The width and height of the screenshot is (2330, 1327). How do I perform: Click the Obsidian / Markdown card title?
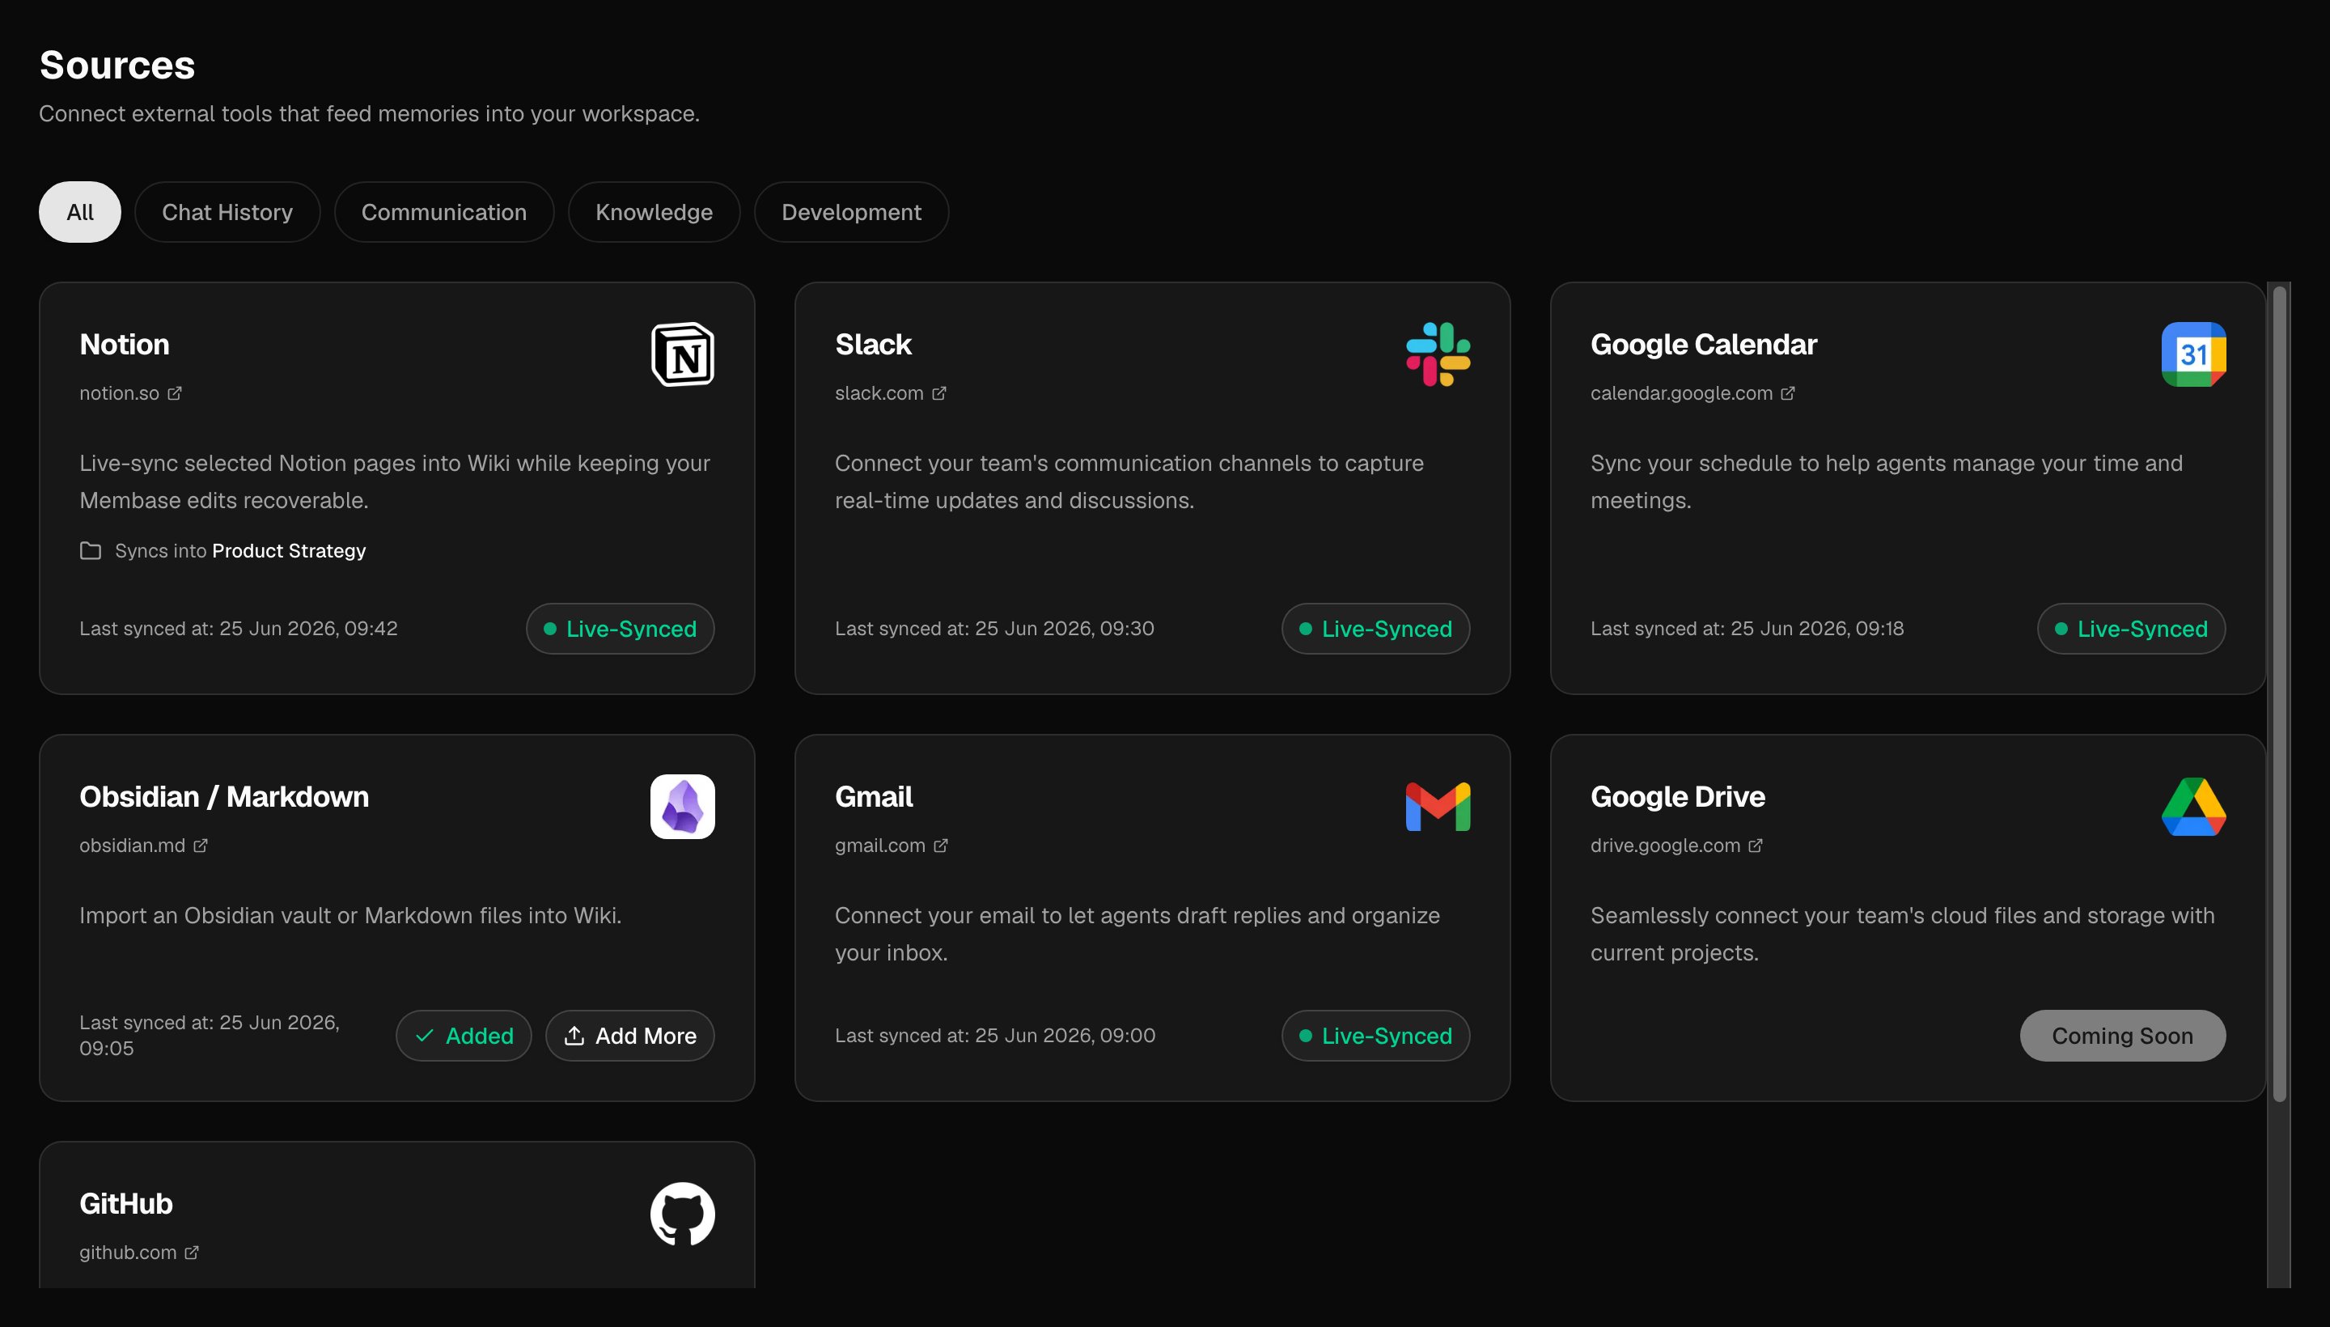click(224, 796)
